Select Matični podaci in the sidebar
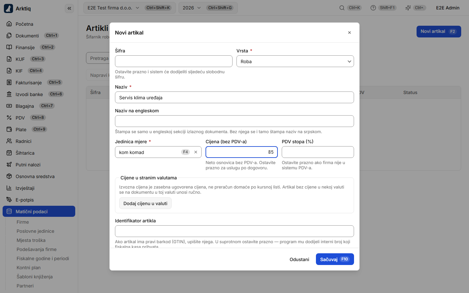Image resolution: width=469 pixels, height=293 pixels. 39,211
